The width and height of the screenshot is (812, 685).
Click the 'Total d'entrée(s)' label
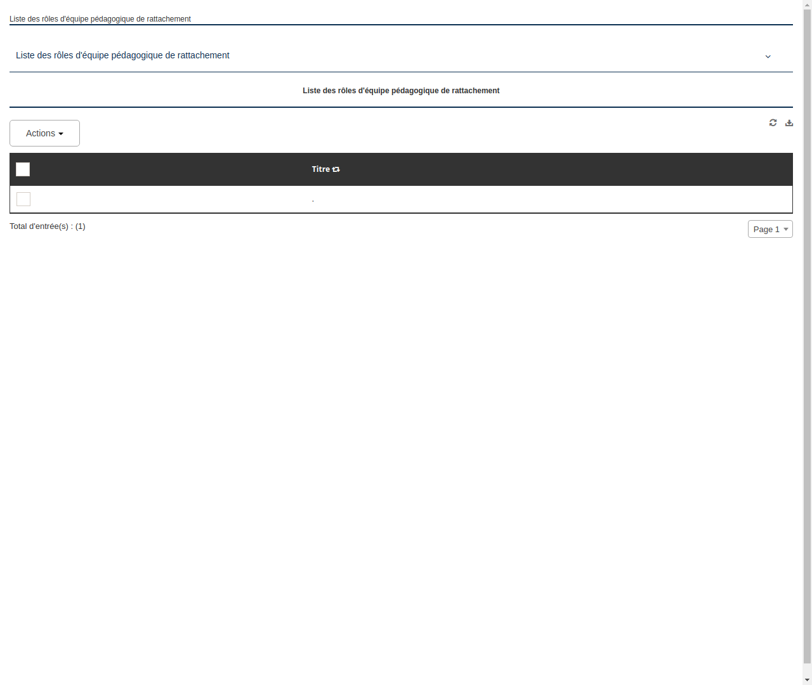48,226
